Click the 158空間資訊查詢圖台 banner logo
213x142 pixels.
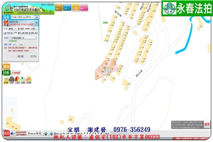click(x=28, y=9)
